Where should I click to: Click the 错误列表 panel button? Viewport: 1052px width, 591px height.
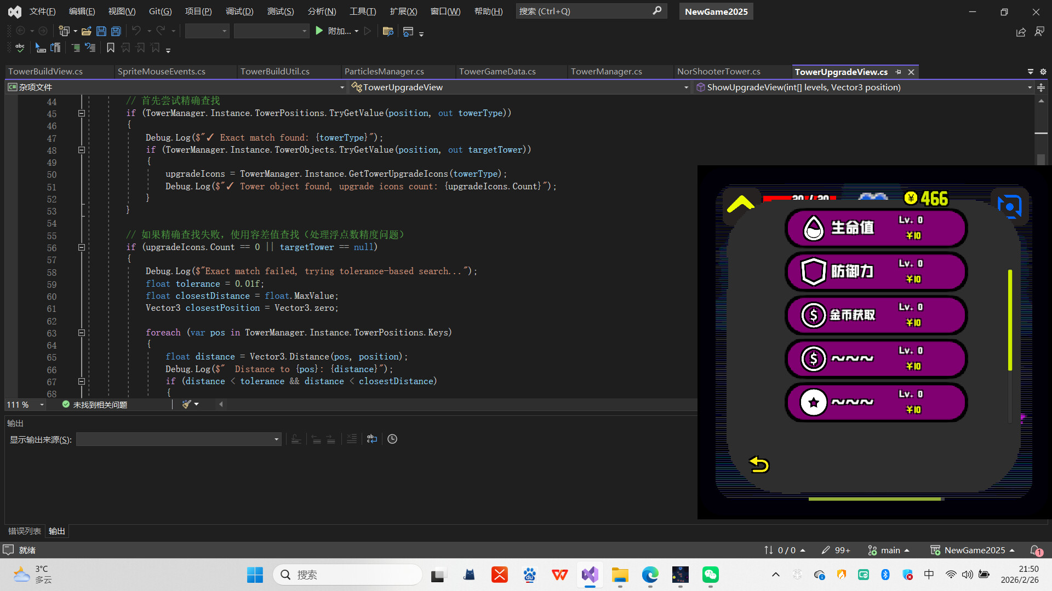(24, 531)
